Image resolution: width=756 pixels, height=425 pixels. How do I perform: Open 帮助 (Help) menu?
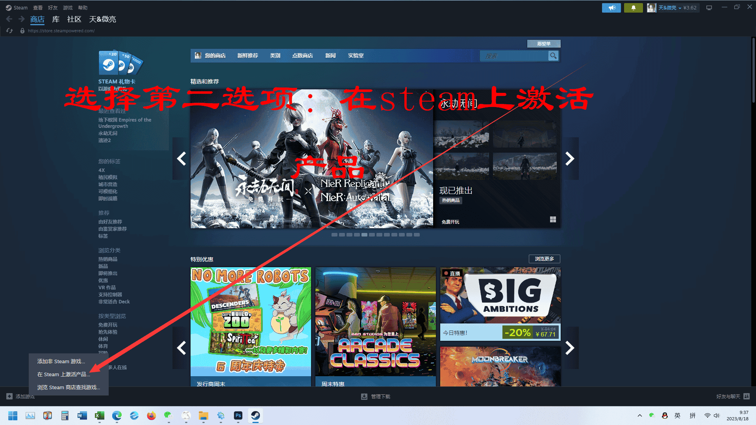pyautogui.click(x=83, y=7)
